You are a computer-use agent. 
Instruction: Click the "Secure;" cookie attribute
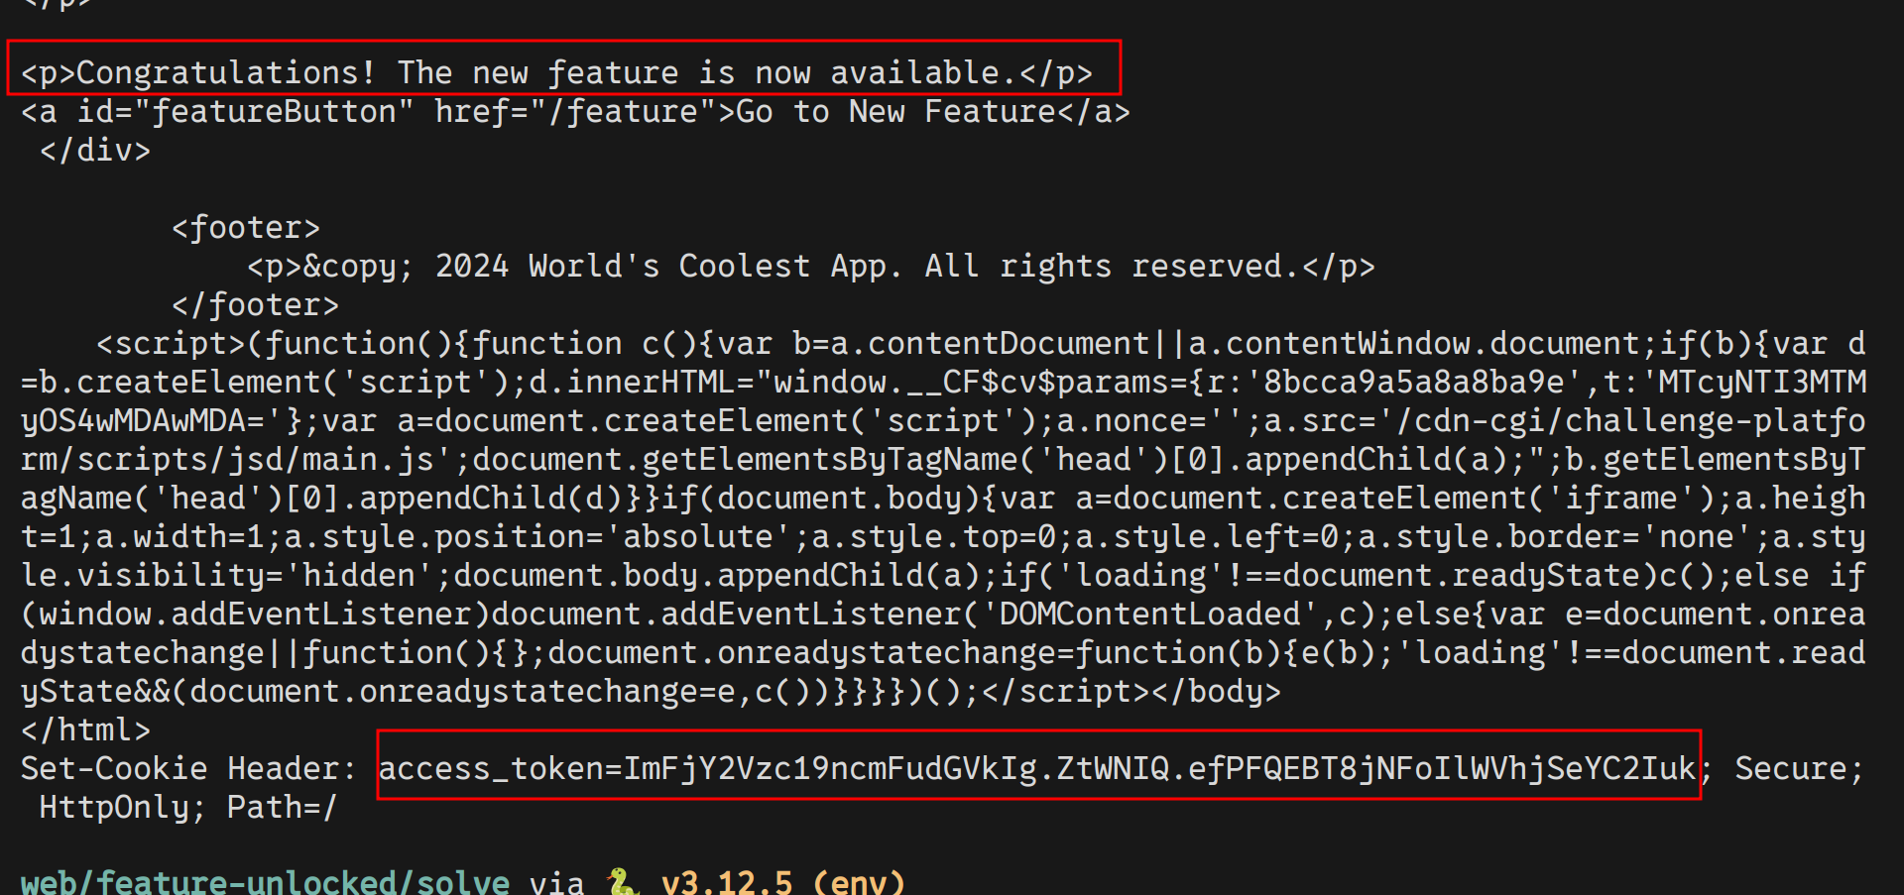[x=1799, y=769]
